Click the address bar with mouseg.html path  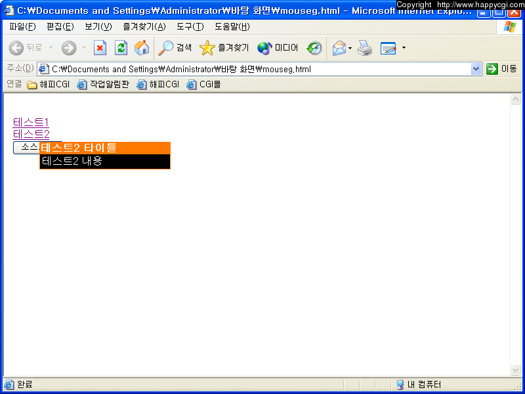[x=260, y=70]
